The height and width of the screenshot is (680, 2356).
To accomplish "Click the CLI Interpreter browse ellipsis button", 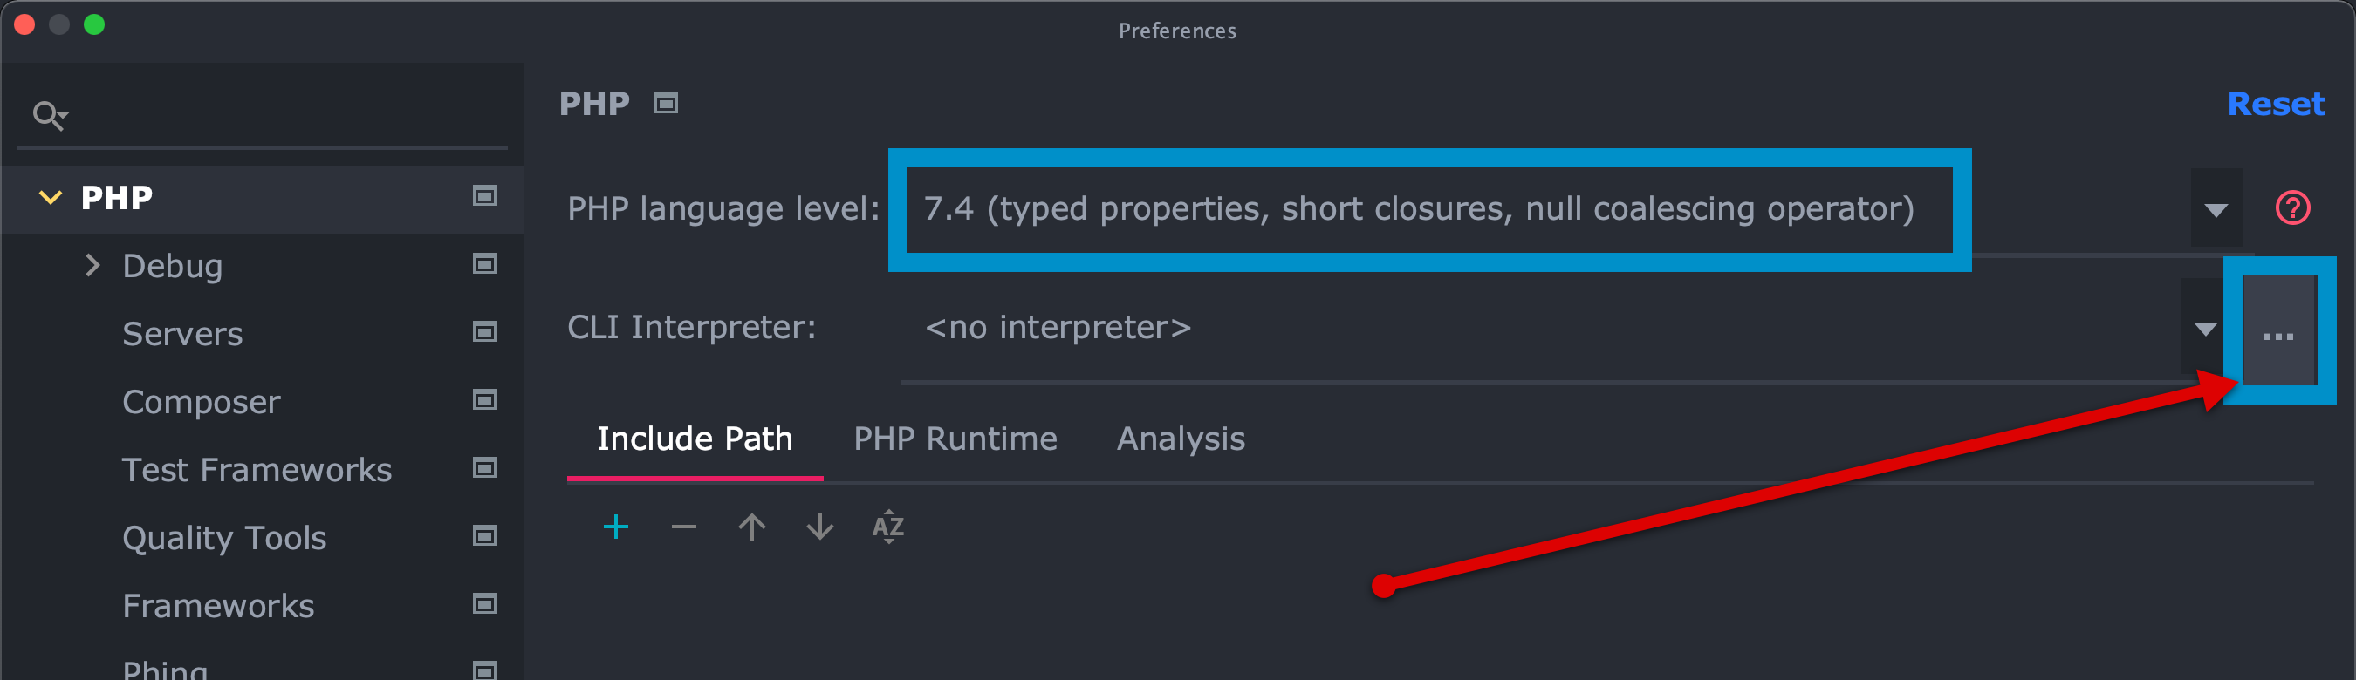I will click(x=2277, y=334).
